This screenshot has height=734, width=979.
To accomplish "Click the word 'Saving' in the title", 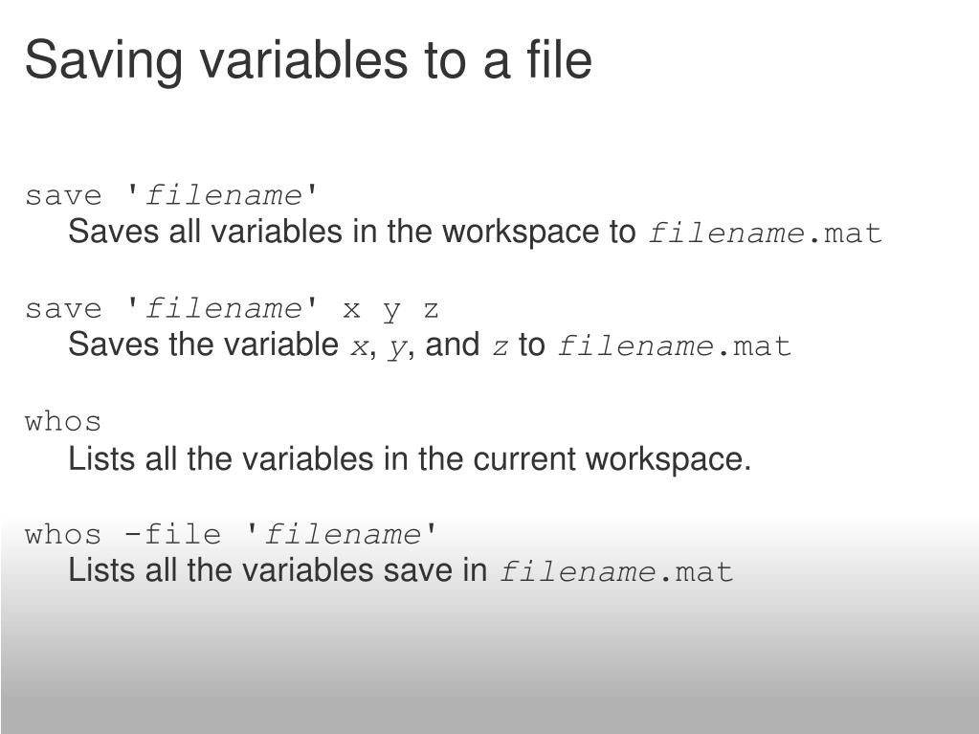I will pyautogui.click(x=103, y=62).
